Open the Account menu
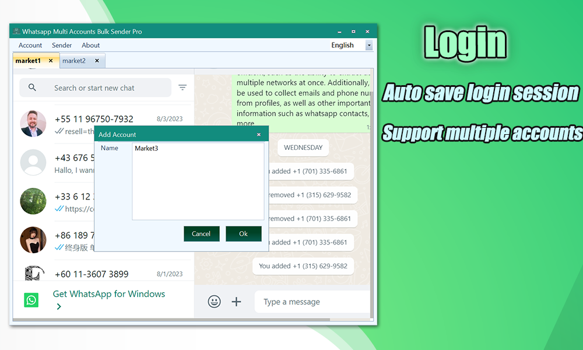 (30, 45)
